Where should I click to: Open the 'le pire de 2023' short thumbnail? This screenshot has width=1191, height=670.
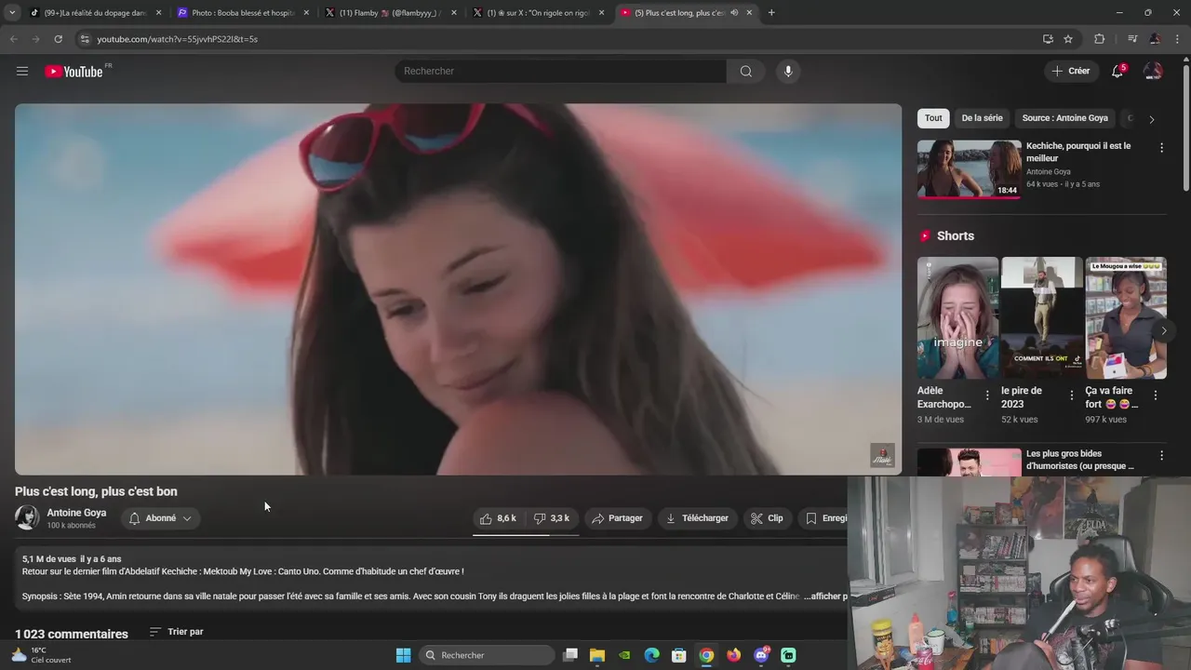pos(1042,317)
